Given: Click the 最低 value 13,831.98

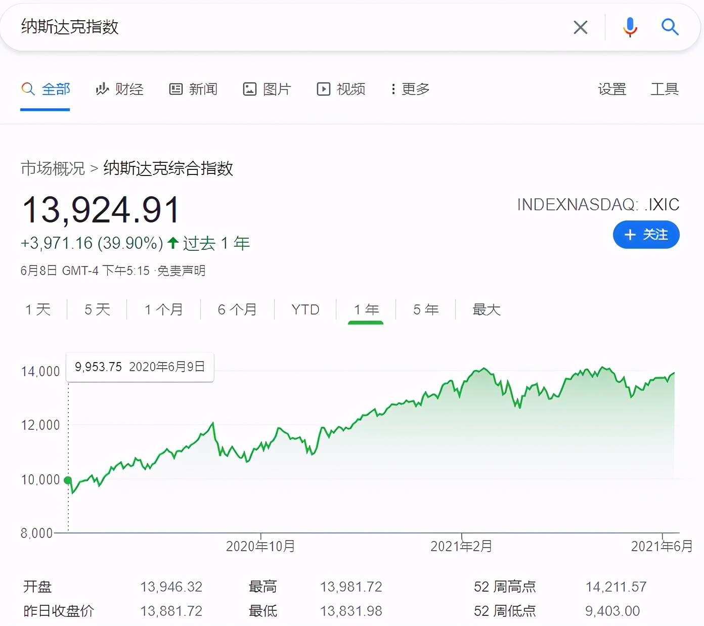Looking at the screenshot, I should 351,611.
